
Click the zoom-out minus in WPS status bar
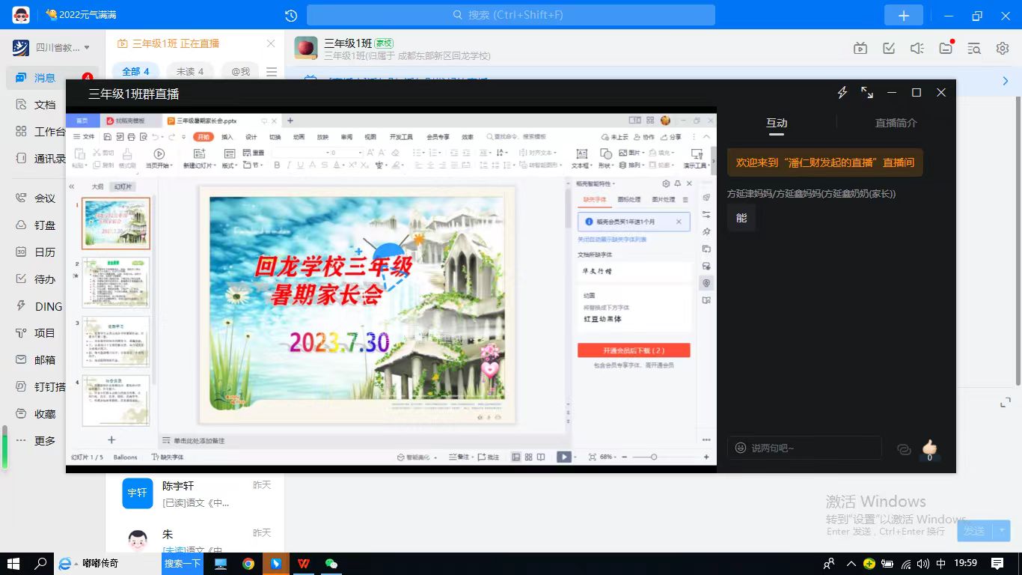625,457
